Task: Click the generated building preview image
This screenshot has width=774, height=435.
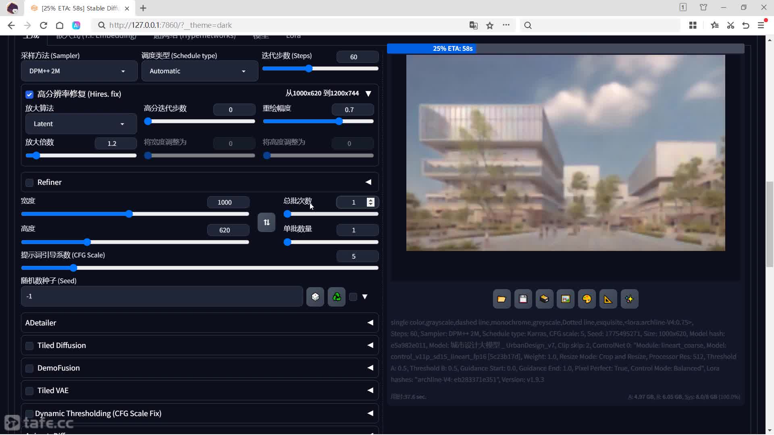Action: 566,153
